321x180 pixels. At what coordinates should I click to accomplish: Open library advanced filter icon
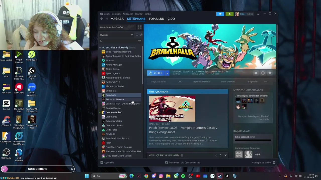coord(139,41)
